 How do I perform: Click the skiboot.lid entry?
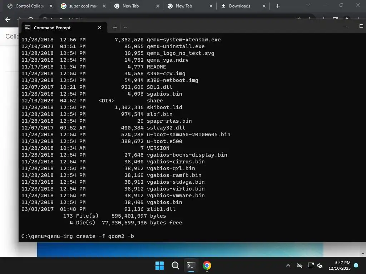coord(164,107)
